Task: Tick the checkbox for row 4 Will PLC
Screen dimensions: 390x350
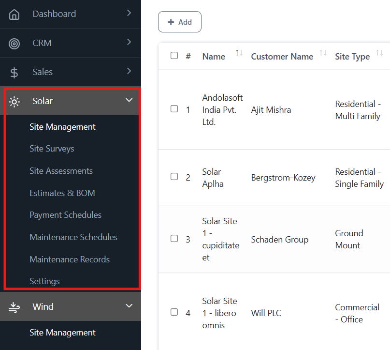Action: pyautogui.click(x=174, y=312)
